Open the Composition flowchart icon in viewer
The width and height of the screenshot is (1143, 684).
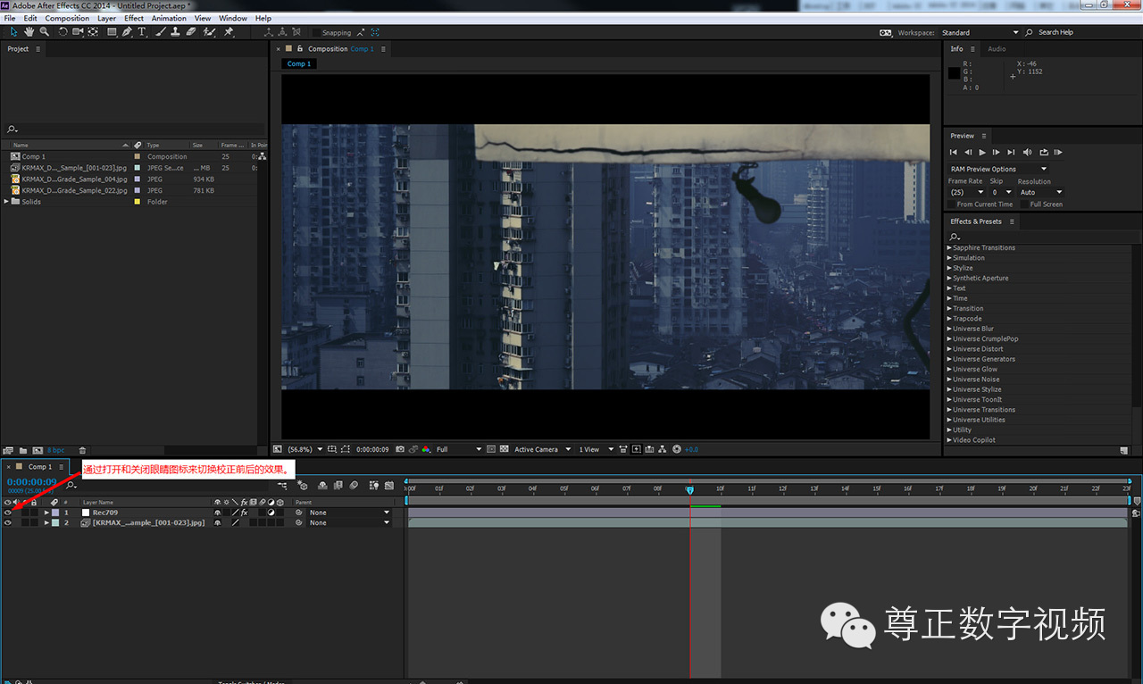pyautogui.click(x=663, y=449)
